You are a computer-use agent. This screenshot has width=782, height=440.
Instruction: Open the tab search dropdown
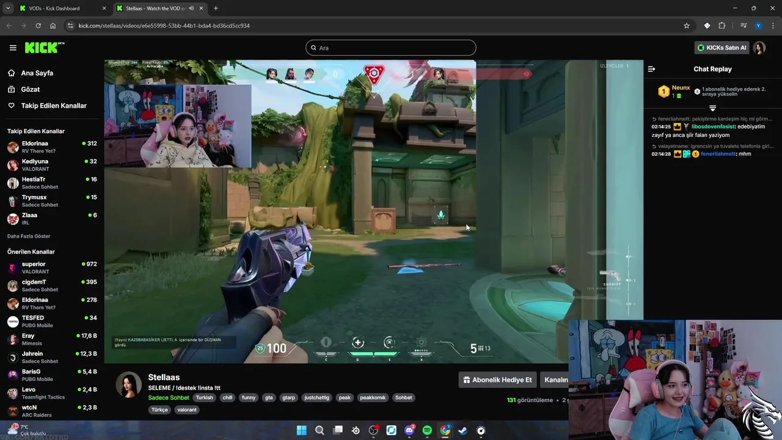pyautogui.click(x=8, y=9)
